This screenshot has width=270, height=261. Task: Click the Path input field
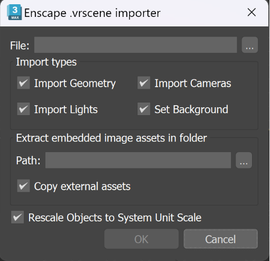138,160
